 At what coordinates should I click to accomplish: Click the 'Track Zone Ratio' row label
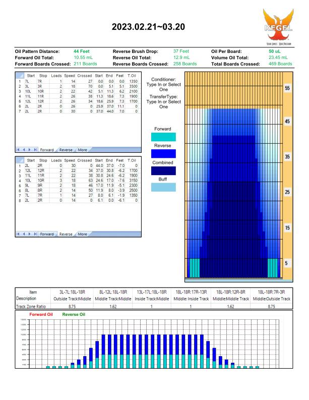click(31, 306)
